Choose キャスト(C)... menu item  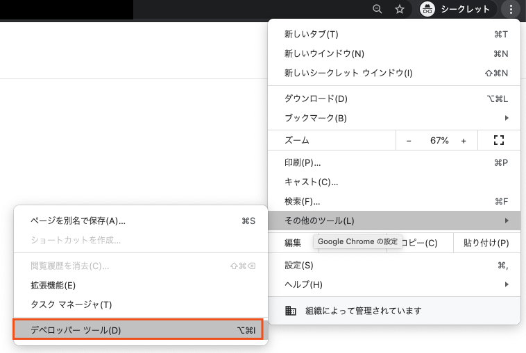pyautogui.click(x=394, y=182)
